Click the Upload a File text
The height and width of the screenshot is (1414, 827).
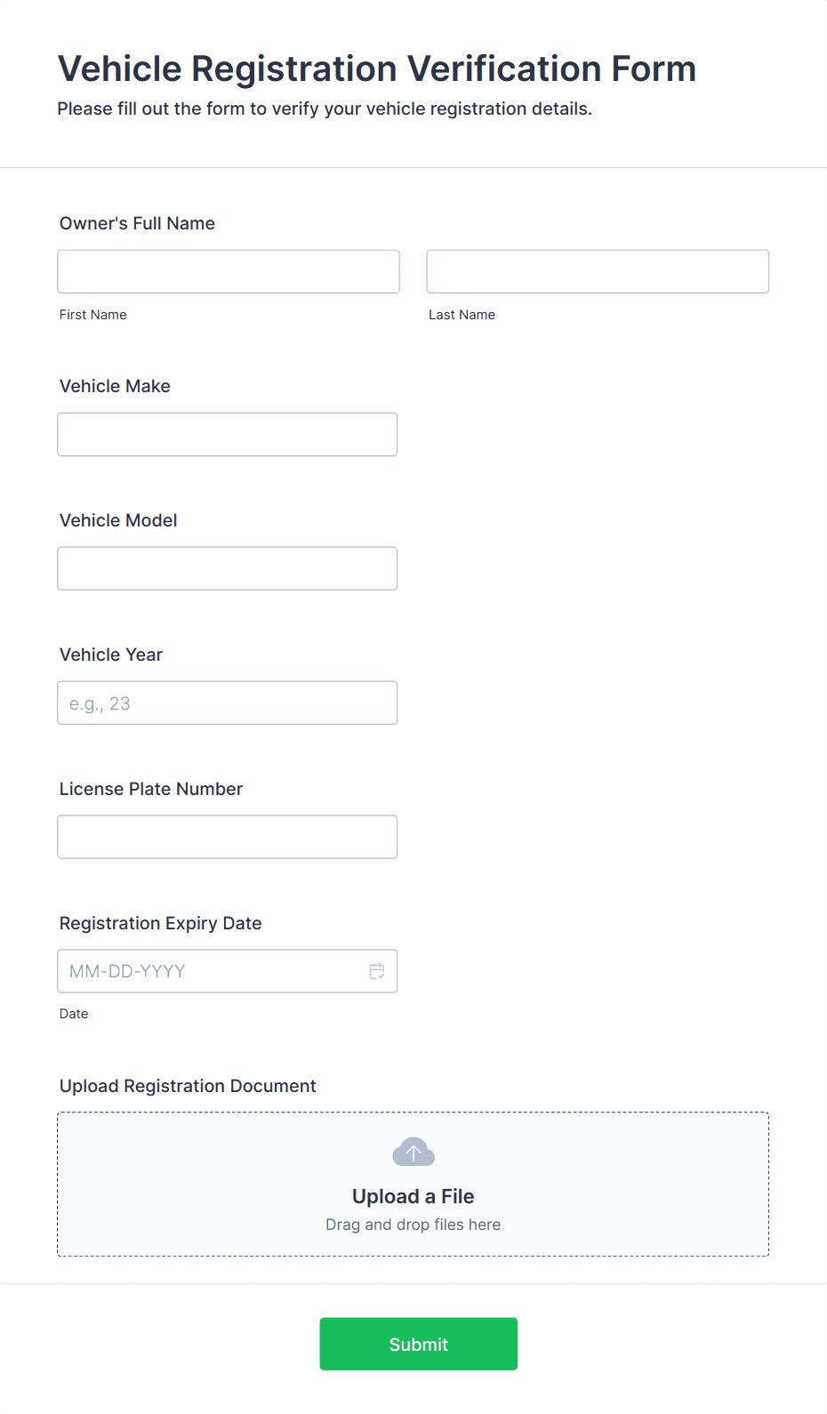413,1196
